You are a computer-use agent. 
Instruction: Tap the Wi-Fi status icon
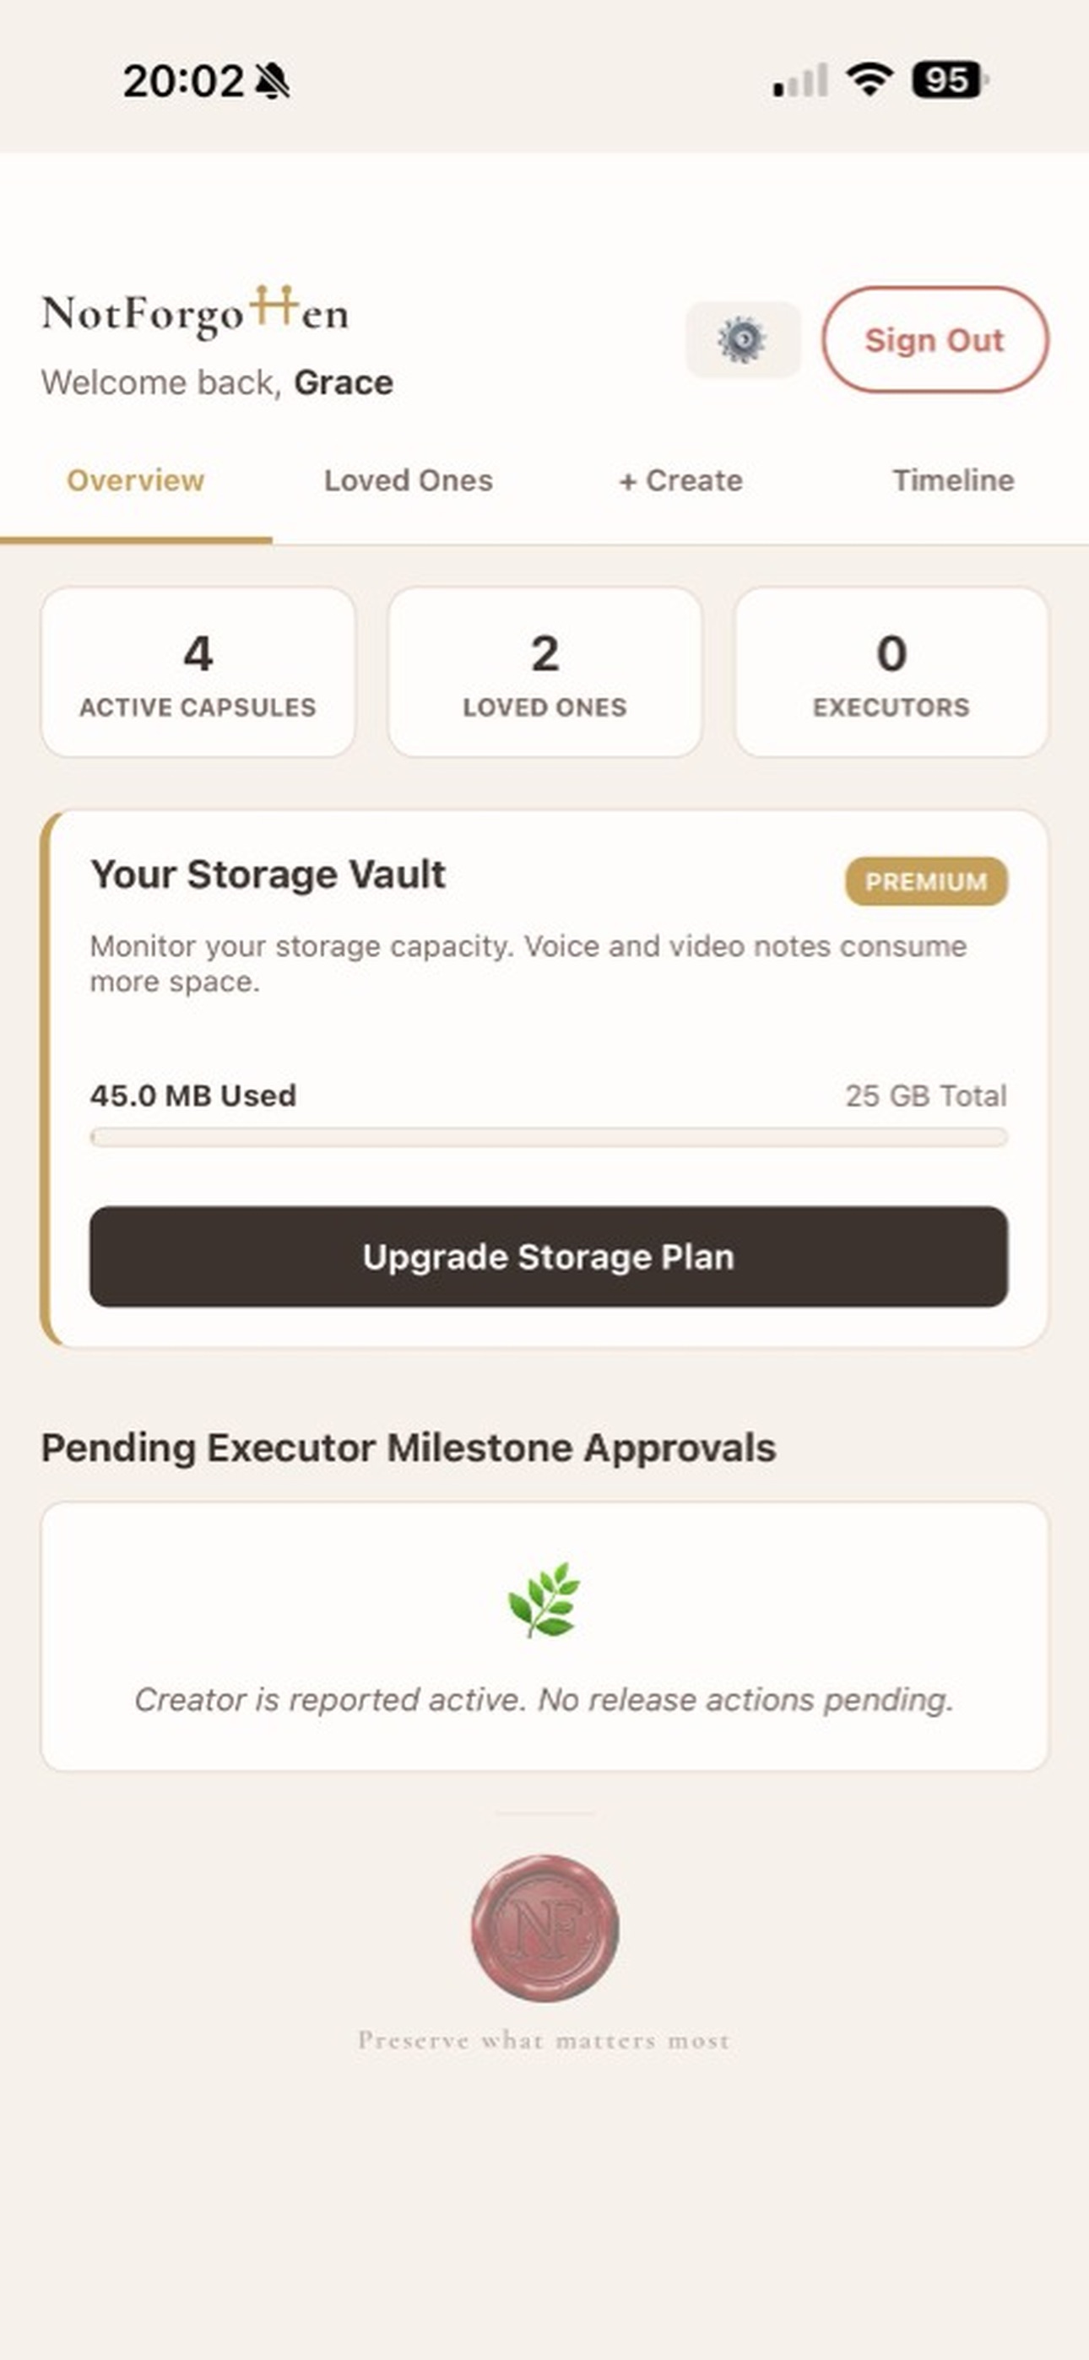tap(869, 79)
